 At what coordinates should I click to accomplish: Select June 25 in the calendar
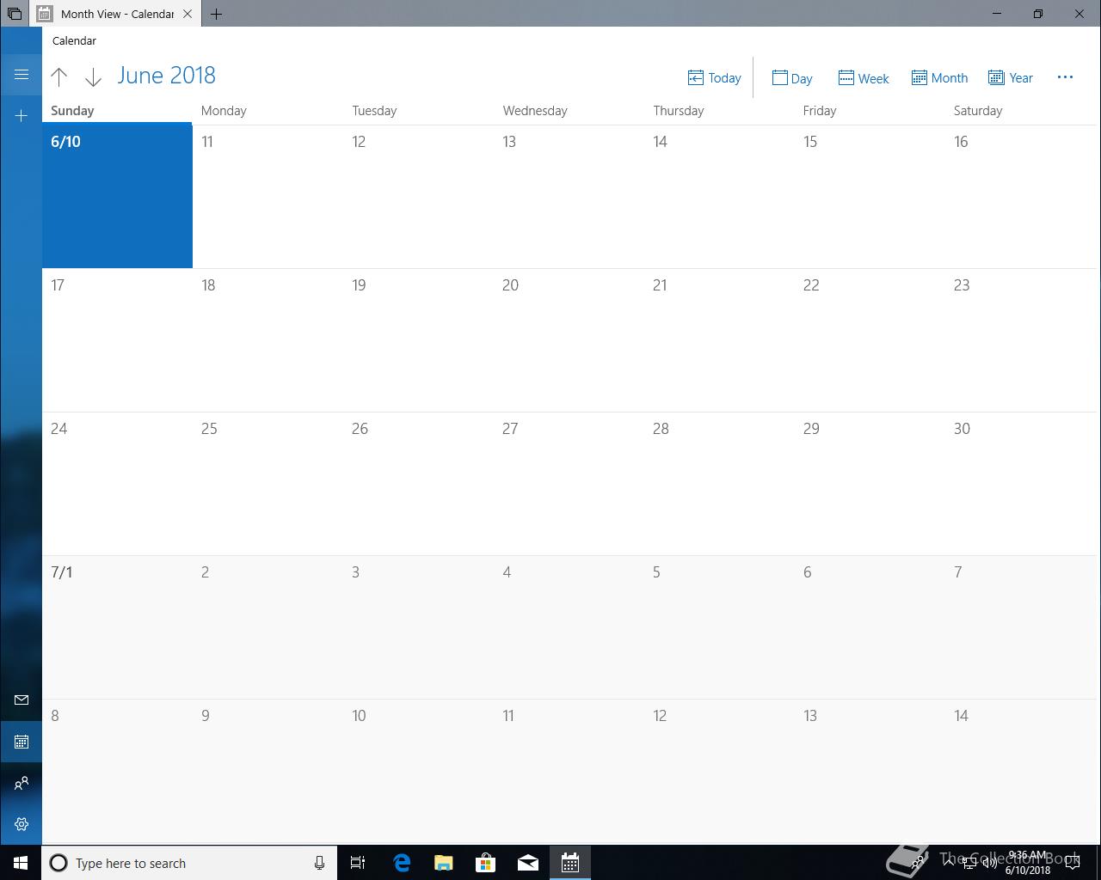pyautogui.click(x=268, y=484)
